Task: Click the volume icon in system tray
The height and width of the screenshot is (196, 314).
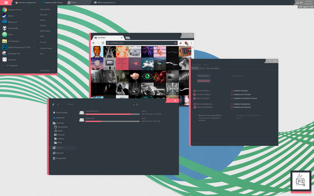Action: (301, 2)
